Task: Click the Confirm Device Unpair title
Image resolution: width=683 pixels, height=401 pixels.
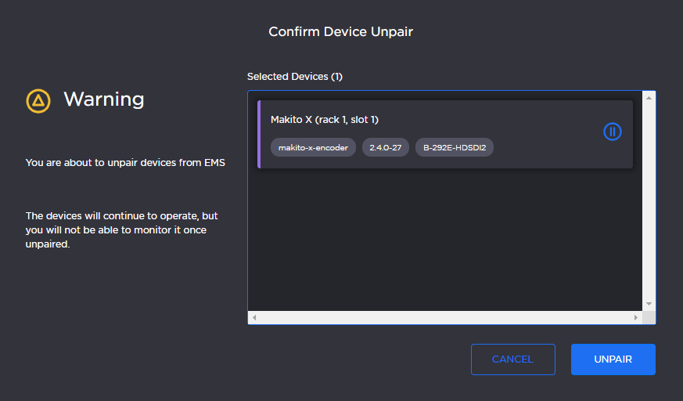Action: pos(341,32)
